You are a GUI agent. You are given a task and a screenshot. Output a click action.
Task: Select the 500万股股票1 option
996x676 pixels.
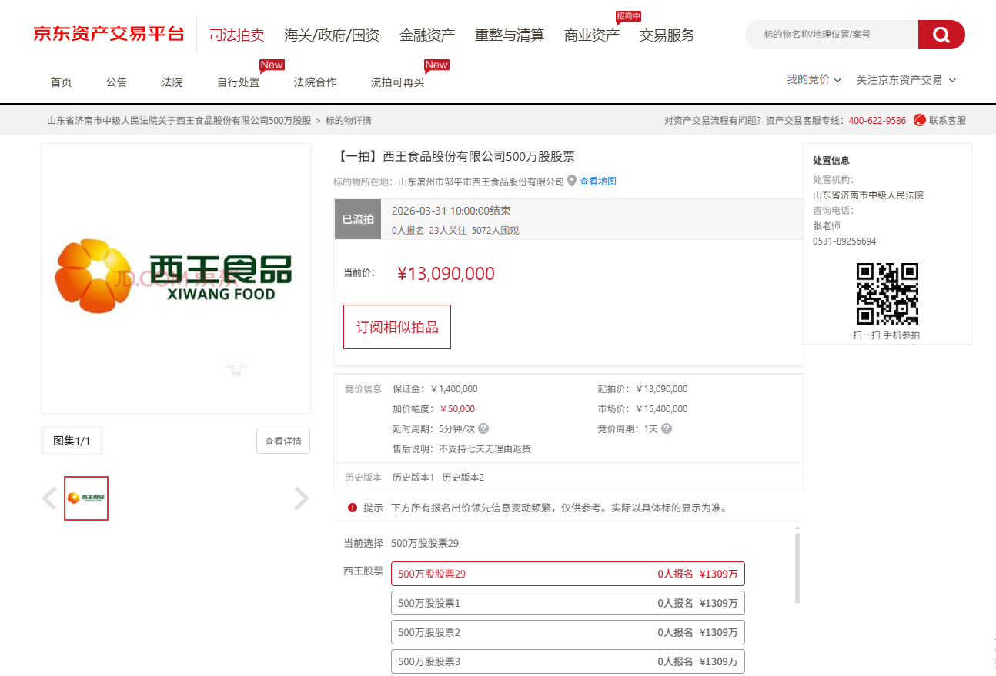click(567, 603)
